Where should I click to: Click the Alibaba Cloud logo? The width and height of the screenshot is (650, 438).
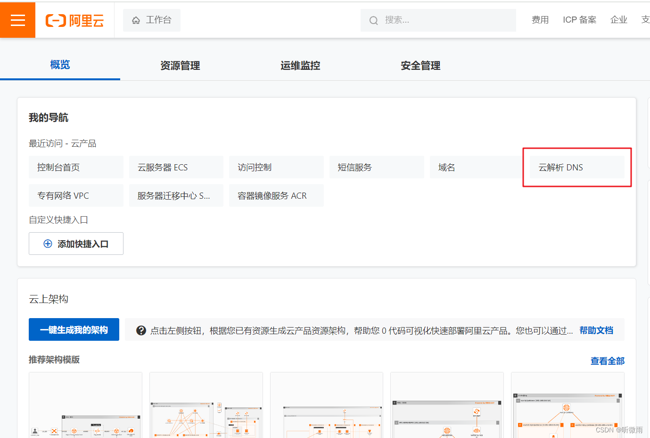[x=74, y=20]
